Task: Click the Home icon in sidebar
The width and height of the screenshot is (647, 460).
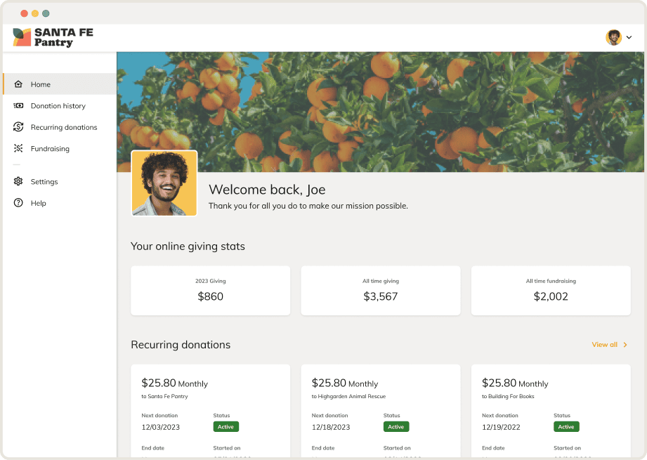Action: click(x=18, y=84)
